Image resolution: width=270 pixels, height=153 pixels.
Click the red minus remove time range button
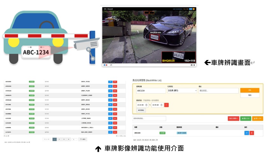pyautogui.click(x=166, y=105)
